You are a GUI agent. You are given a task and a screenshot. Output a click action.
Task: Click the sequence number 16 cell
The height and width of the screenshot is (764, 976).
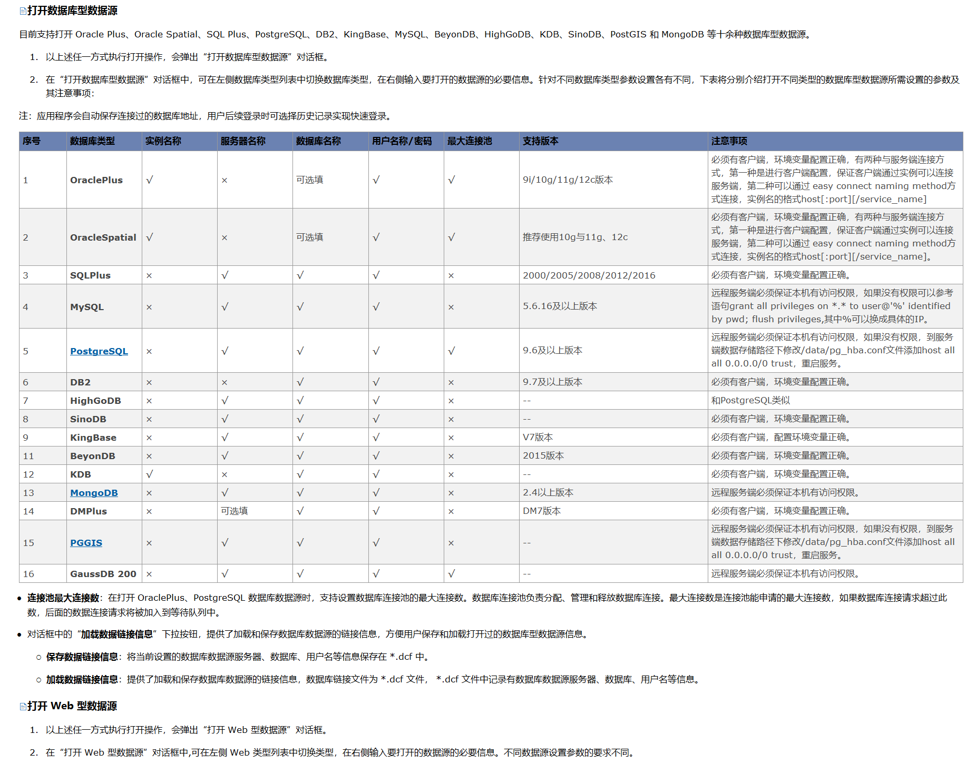(x=43, y=574)
